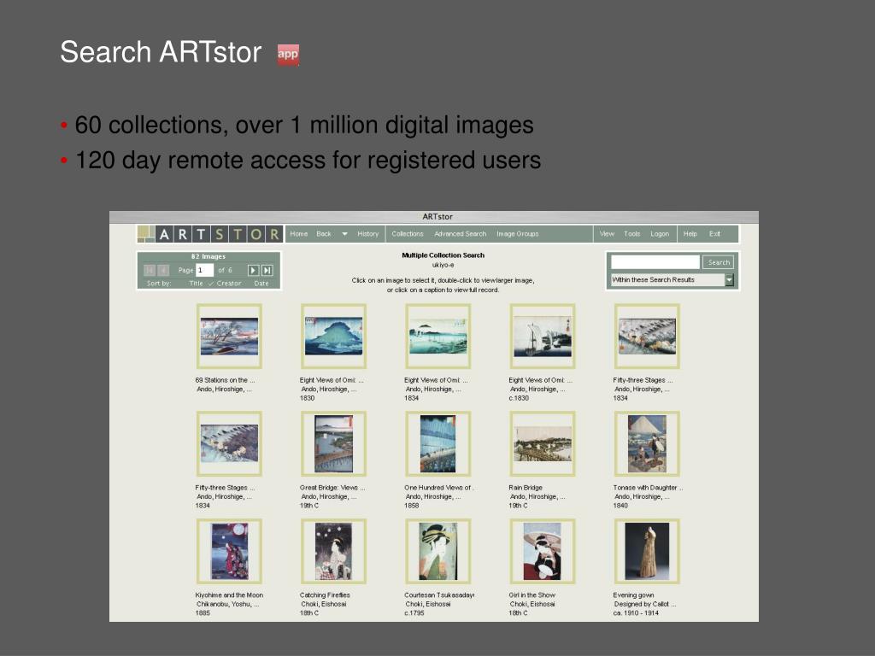
Task: Click the ARTSTOR logo
Action: coord(210,234)
